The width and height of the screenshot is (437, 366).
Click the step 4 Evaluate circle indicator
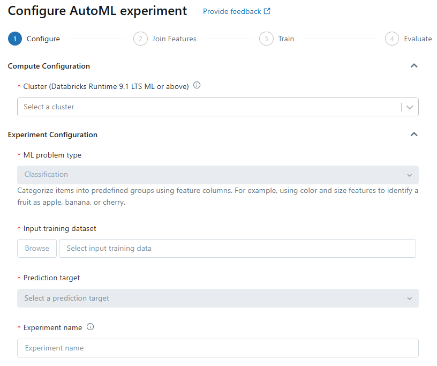tap(391, 39)
